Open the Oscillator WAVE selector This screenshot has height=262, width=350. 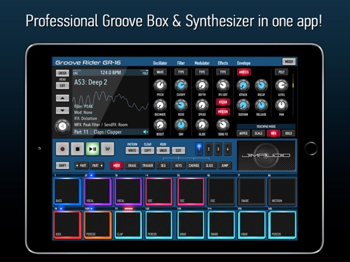click(160, 72)
